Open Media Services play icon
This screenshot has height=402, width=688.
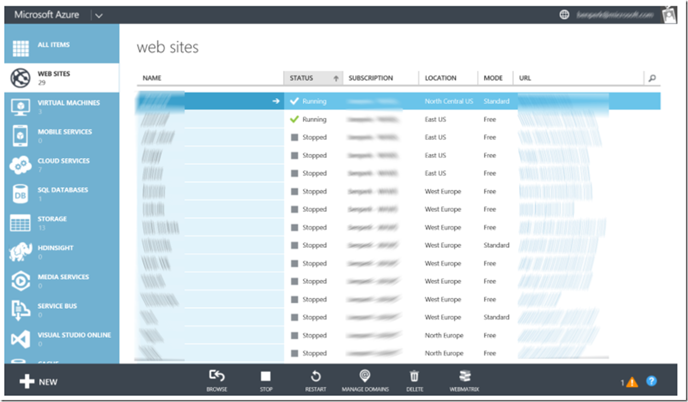point(21,281)
